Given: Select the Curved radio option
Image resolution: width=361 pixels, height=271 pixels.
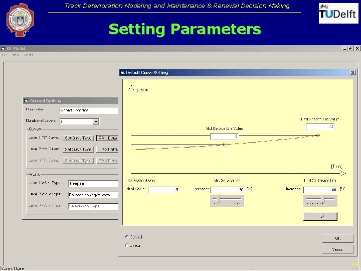Looking at the screenshot, I should pyautogui.click(x=127, y=237).
